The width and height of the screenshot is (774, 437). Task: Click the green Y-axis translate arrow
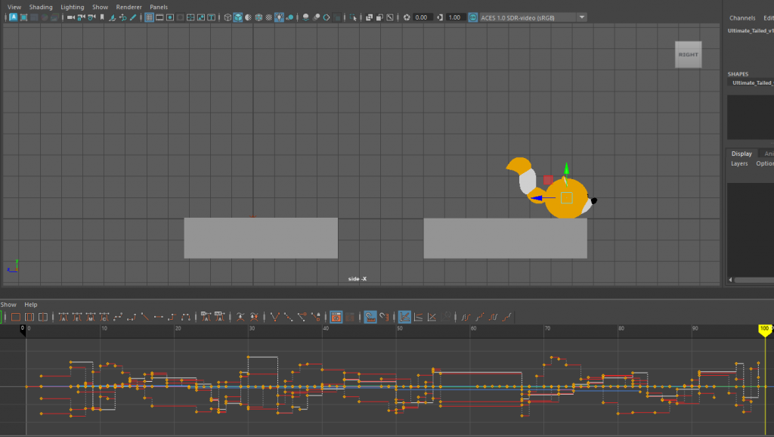(x=566, y=169)
